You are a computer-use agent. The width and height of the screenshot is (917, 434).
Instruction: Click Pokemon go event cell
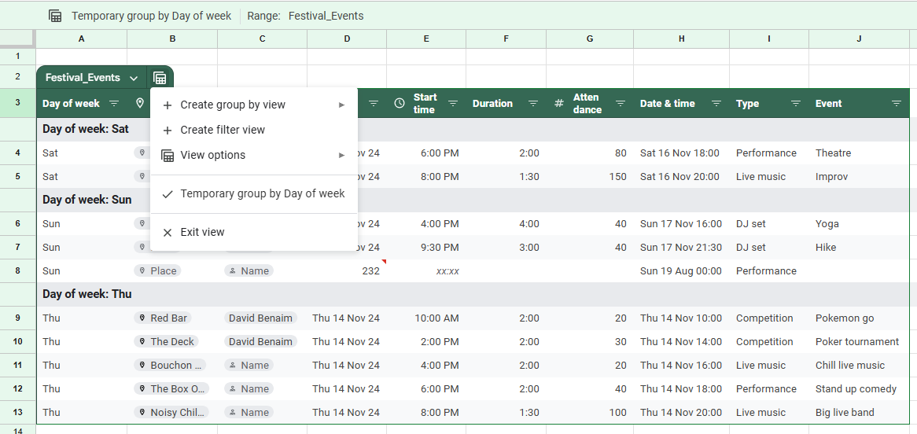pos(859,318)
